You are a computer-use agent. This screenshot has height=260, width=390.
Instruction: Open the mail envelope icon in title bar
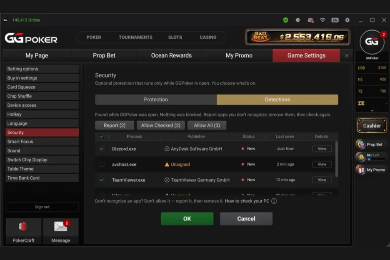pyautogui.click(x=310, y=20)
